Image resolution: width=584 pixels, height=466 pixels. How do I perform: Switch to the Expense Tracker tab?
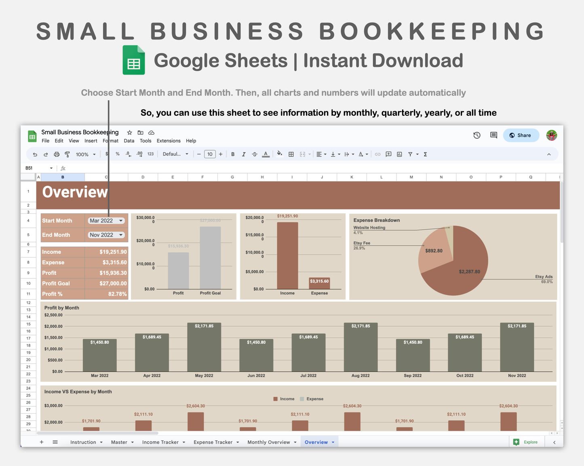pyautogui.click(x=213, y=442)
